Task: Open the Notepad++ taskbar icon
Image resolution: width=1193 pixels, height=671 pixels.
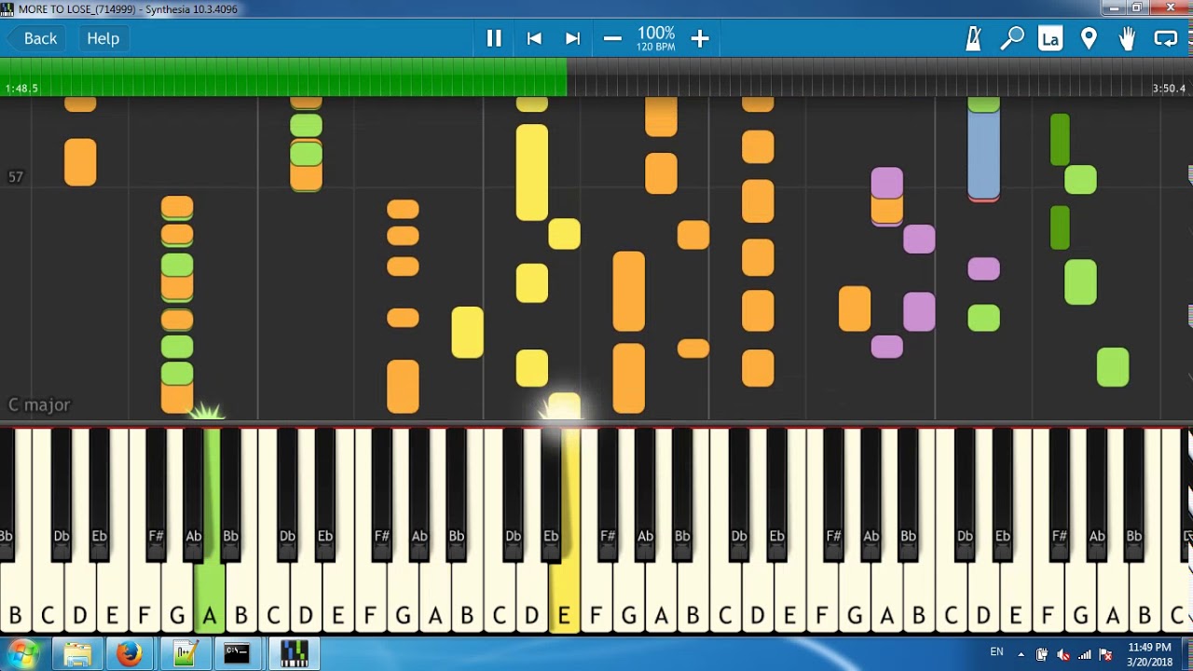Action: [185, 654]
